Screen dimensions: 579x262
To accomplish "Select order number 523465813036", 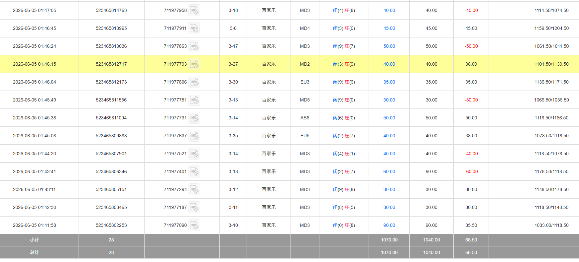I will [x=111, y=46].
